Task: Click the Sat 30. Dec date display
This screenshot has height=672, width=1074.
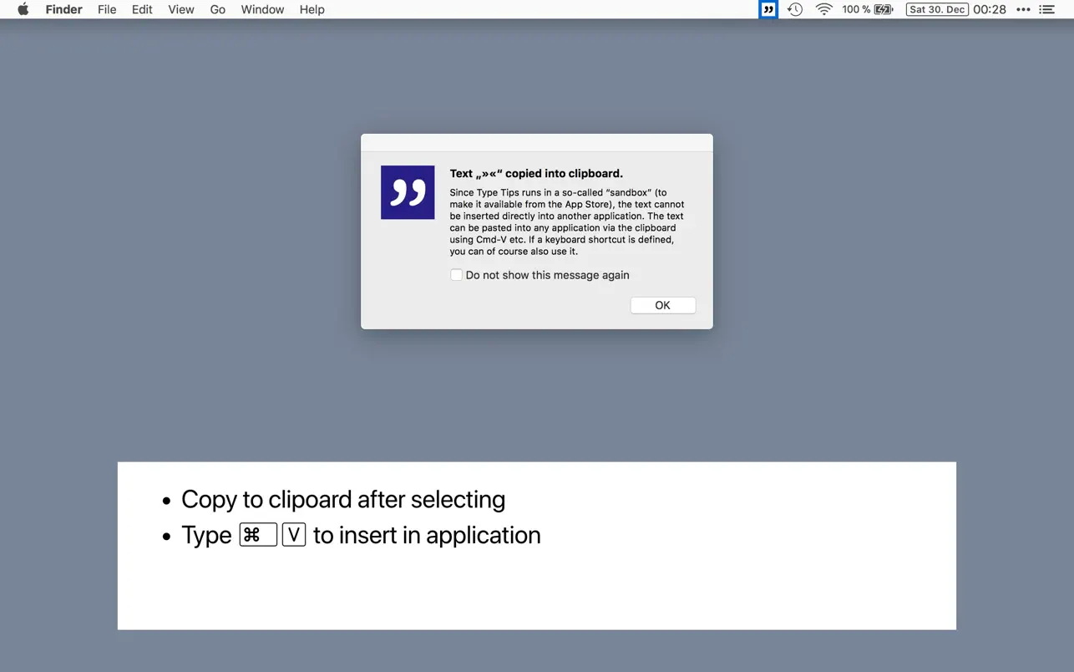Action: click(x=936, y=9)
